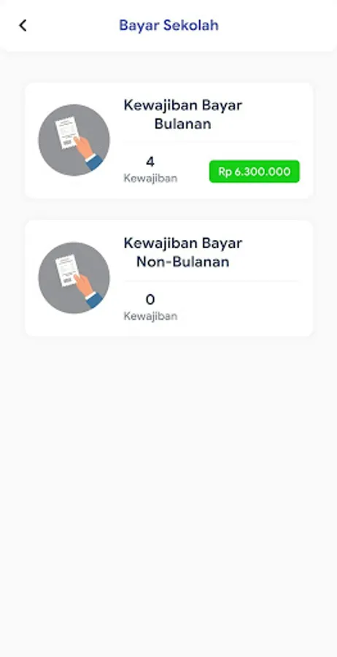Tap the back arrow icon
Viewport: 337px width, 657px height.
click(23, 25)
